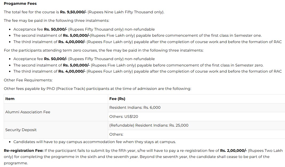
Task: Click the PhD (Practice Track) participants sentence
Action: [97, 89]
